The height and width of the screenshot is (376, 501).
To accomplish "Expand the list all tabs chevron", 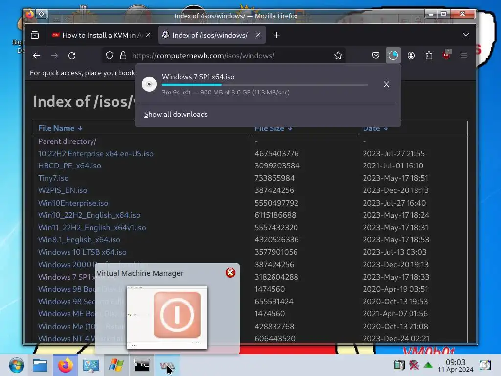I will [466, 35].
